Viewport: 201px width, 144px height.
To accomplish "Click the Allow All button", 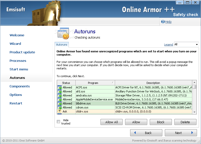I will [x=112, y=122].
